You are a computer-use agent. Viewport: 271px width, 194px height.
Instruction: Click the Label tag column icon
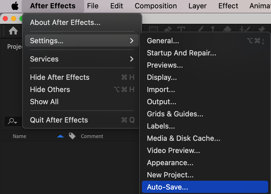(72, 136)
